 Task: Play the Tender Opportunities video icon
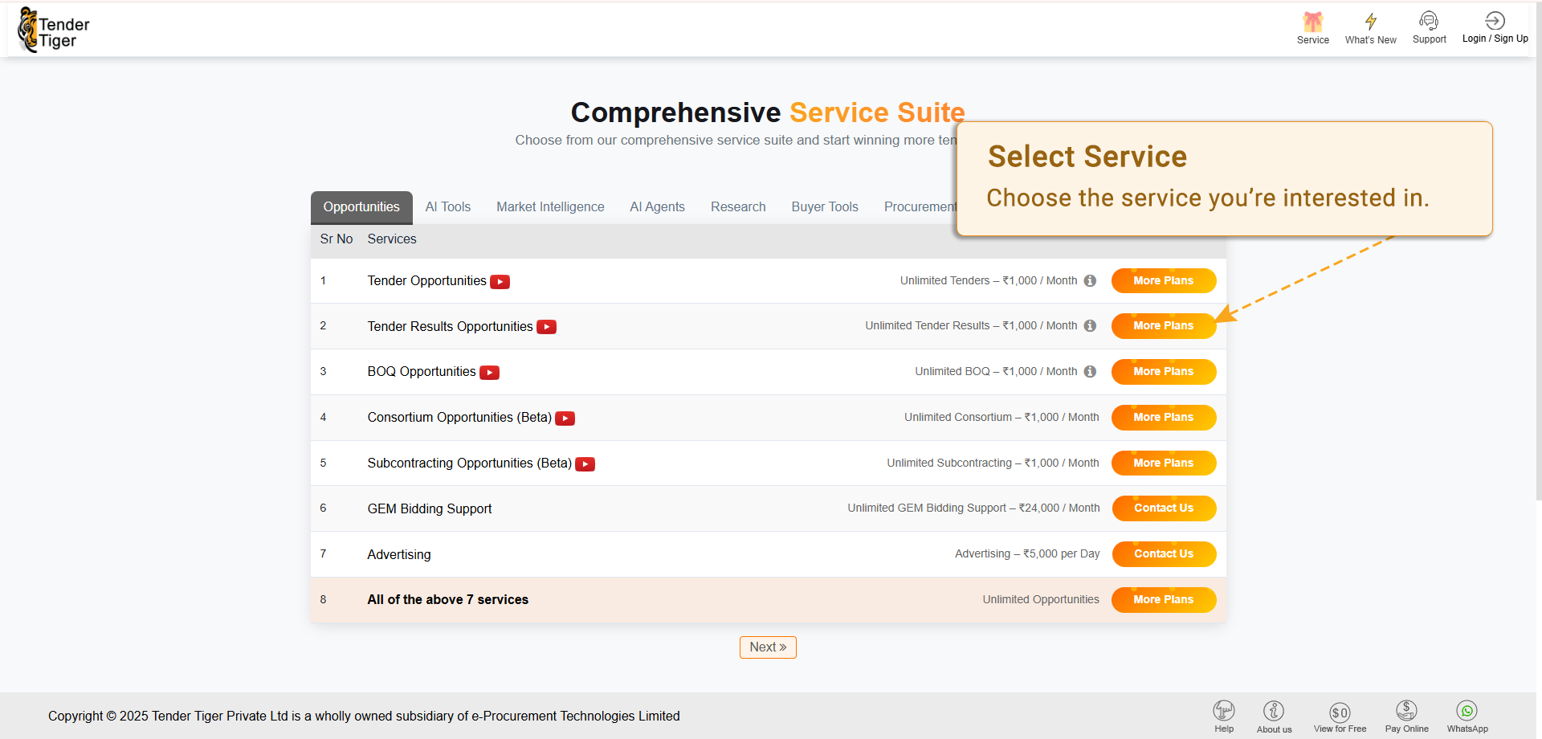pos(500,282)
